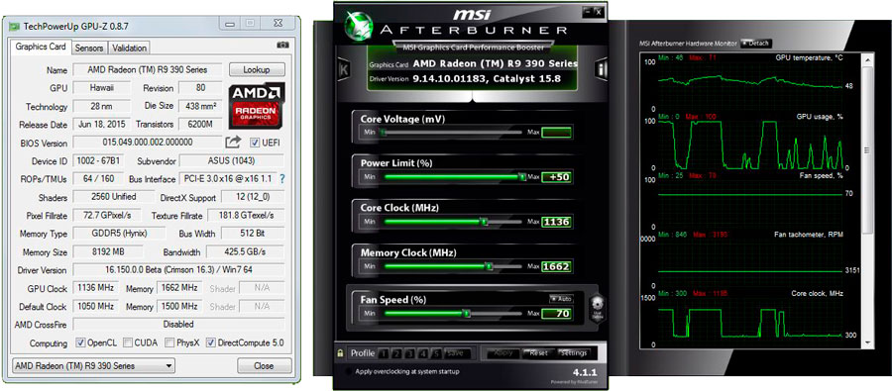892x391 pixels.
Task: Open the Validation tab
Action: coord(129,48)
